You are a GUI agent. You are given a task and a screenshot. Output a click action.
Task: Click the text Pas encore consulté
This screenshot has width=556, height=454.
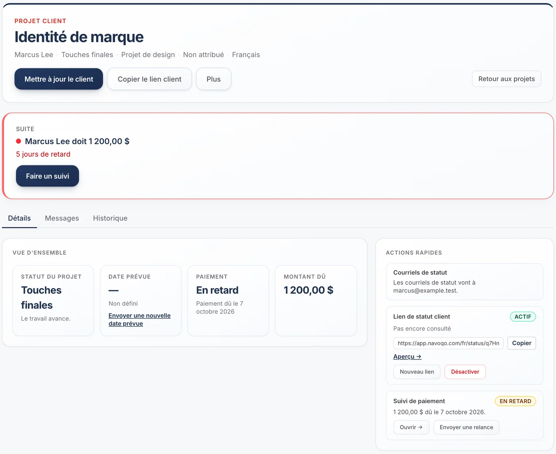pos(422,328)
